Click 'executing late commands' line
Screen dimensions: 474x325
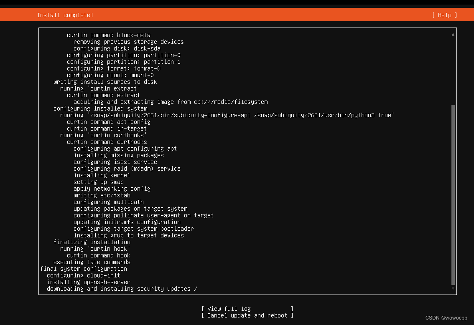tap(92, 262)
